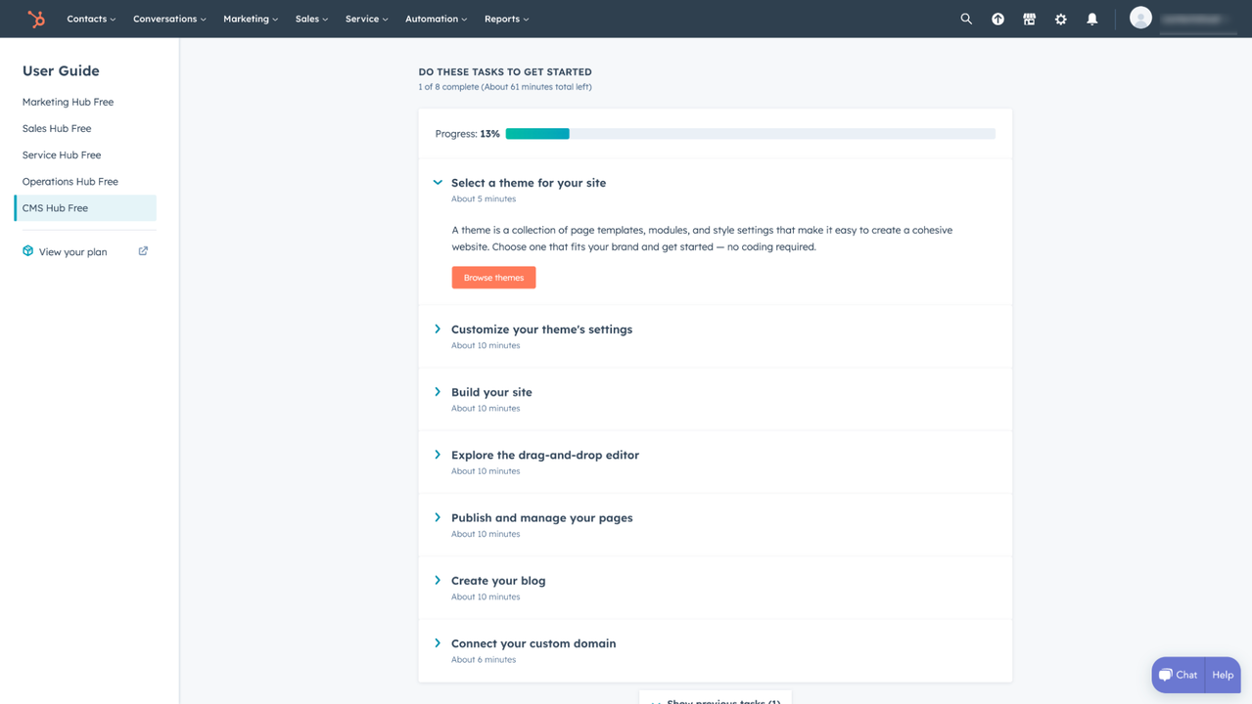This screenshot has width=1252, height=704.
Task: Open the search icon in the navigation bar
Action: click(x=965, y=19)
